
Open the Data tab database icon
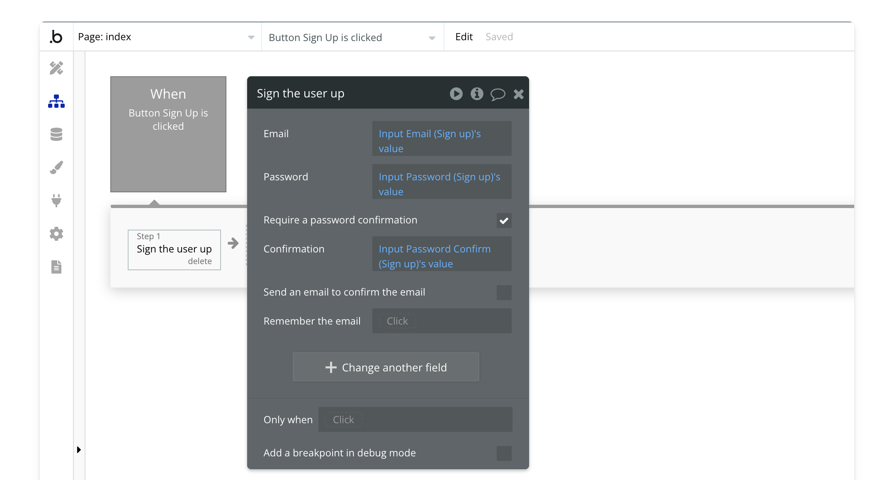(x=56, y=134)
